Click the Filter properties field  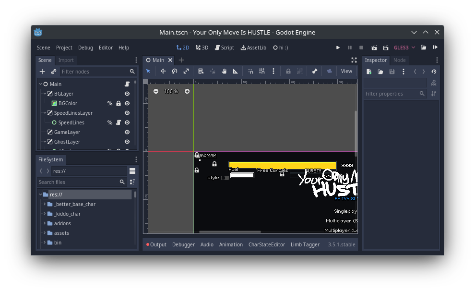click(x=395, y=94)
